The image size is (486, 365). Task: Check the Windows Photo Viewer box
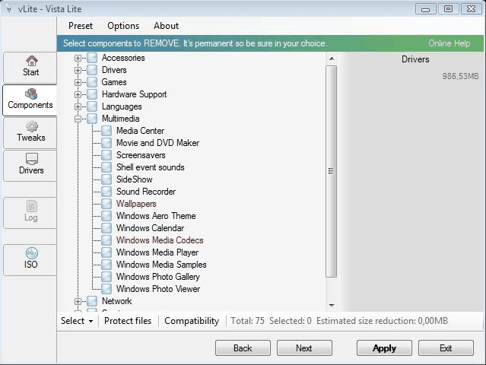106,289
